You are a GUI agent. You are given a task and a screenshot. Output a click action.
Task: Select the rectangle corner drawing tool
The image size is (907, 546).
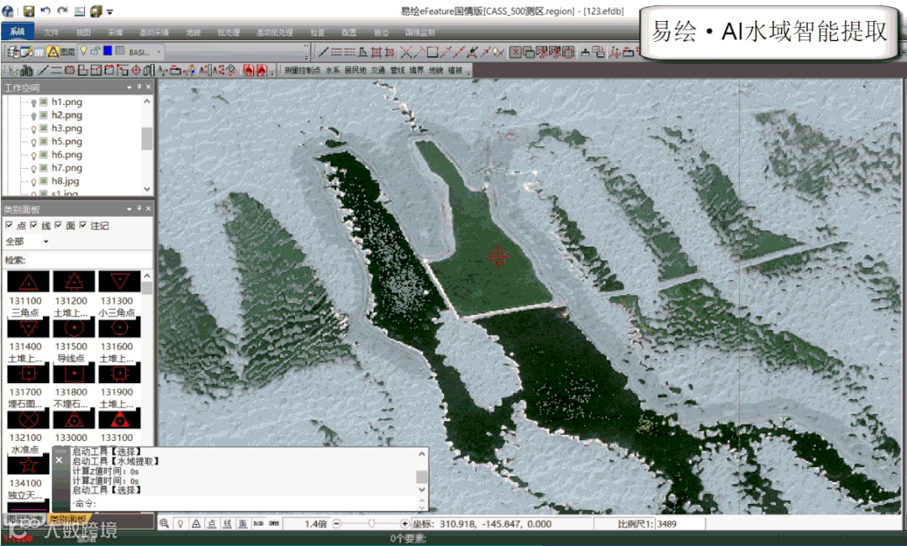(x=433, y=53)
